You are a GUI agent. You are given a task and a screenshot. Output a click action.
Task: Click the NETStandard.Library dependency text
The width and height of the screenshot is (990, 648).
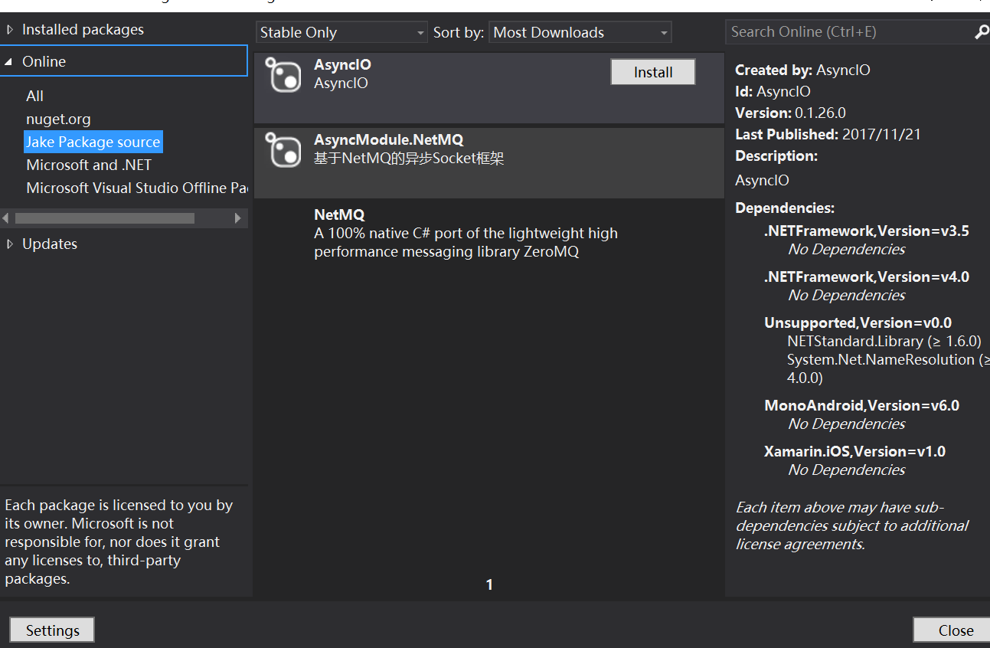pos(884,342)
